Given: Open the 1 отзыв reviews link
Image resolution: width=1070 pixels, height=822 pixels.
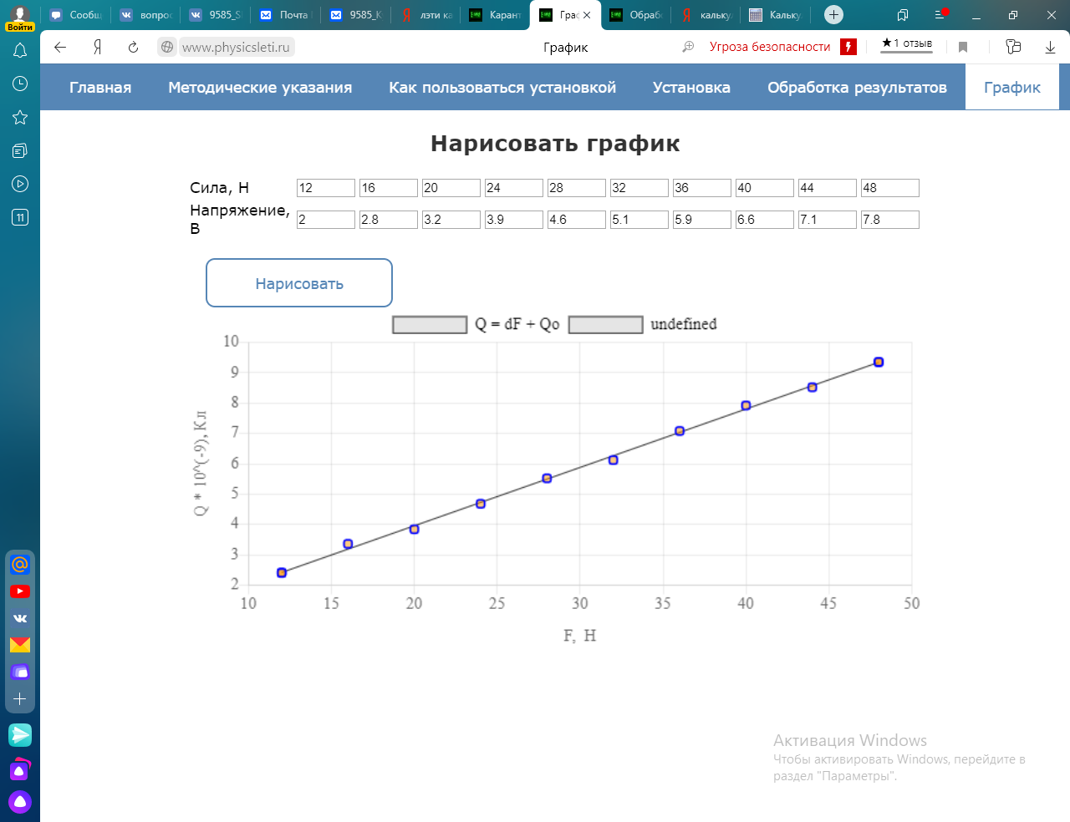Looking at the screenshot, I should (x=906, y=43).
